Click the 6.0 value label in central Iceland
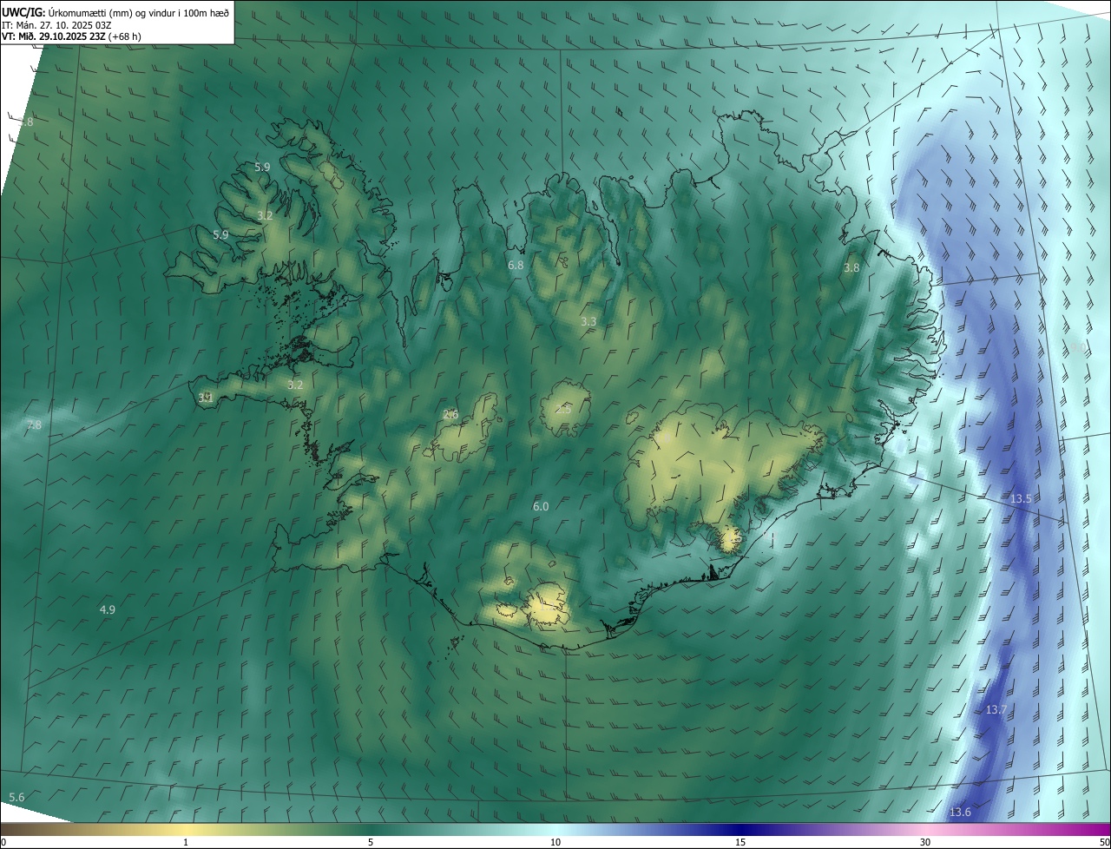The width and height of the screenshot is (1111, 849). [x=541, y=506]
